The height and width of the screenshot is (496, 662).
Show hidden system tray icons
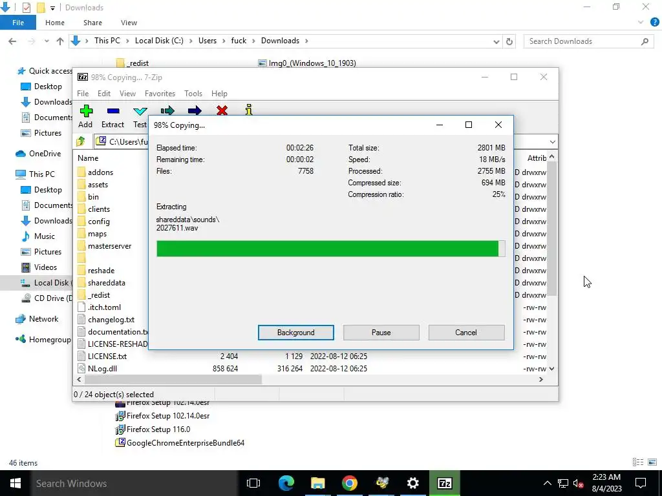(547, 483)
